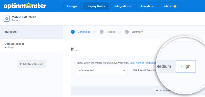The height and width of the screenshot is (97, 205).
Task: Select the Conditions step label
Action: pos(84,32)
